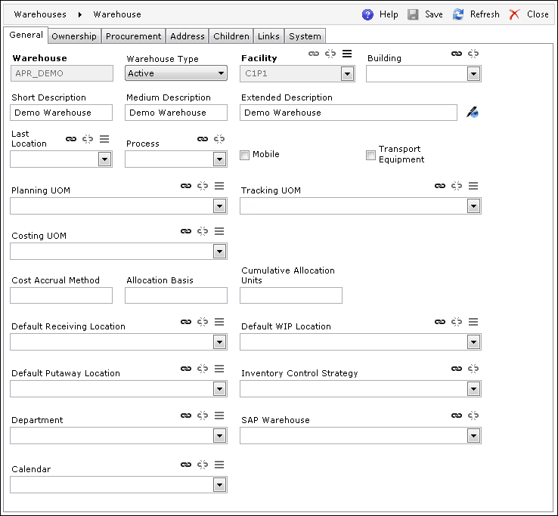Click the Cost Accrual Method field

click(x=61, y=295)
